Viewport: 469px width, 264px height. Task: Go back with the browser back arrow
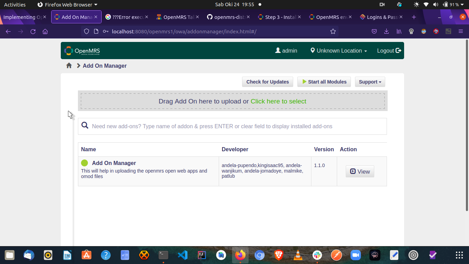coord(8,31)
